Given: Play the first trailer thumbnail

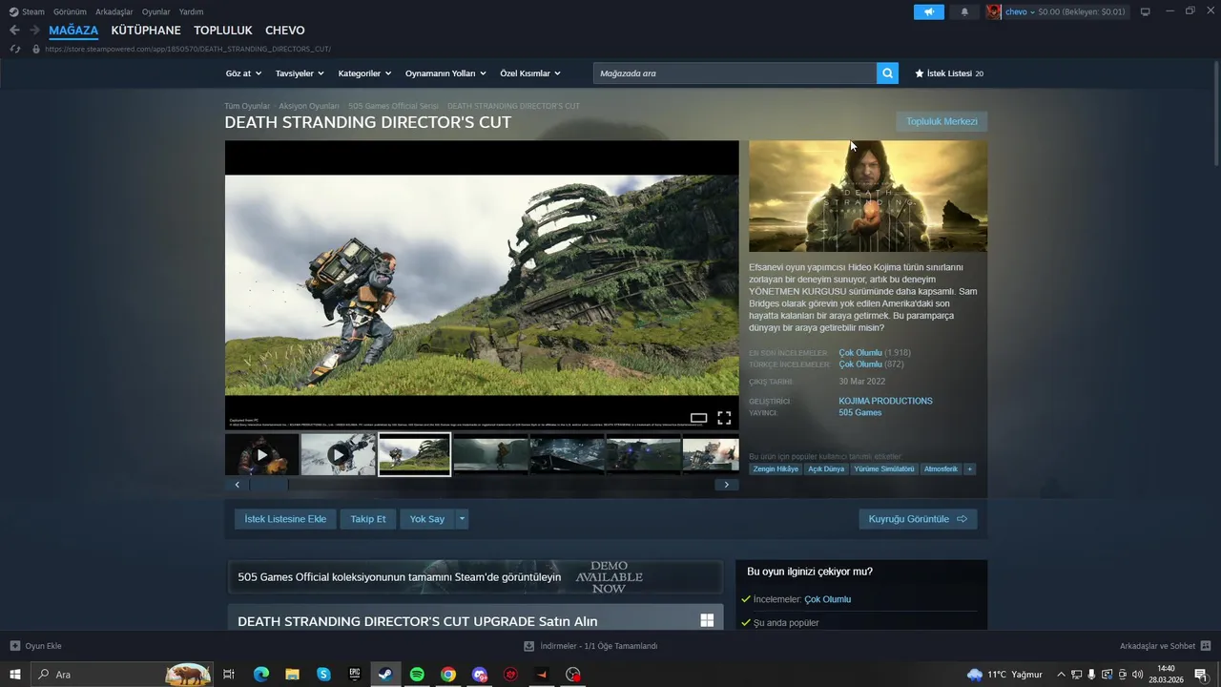Looking at the screenshot, I should point(261,455).
